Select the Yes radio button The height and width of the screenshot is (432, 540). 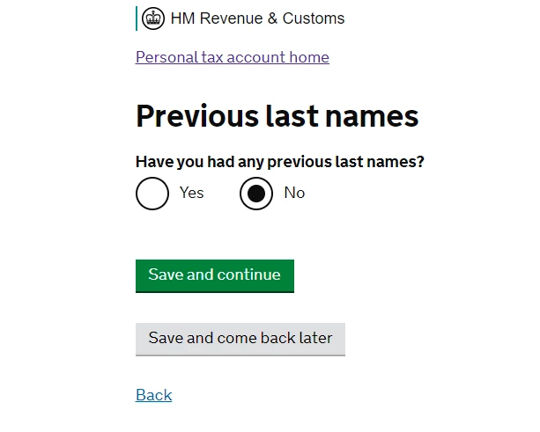click(x=152, y=194)
